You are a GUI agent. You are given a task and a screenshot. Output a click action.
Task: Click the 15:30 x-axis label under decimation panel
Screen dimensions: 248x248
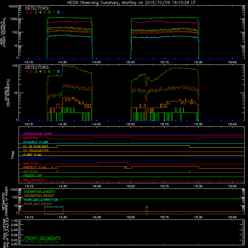pos(198,217)
